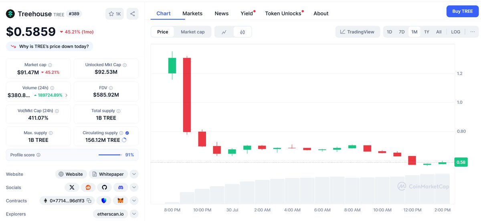Add token to MetaMask fox icon
The image size is (481, 221).
click(x=120, y=201)
